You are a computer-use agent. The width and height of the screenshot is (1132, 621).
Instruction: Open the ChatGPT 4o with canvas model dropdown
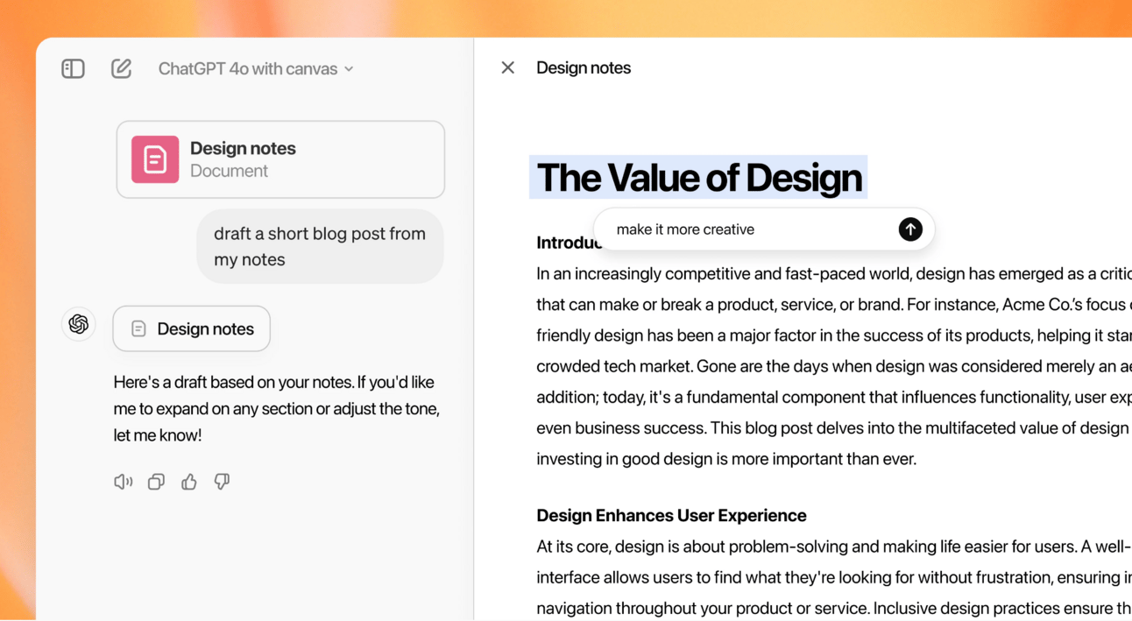pyautogui.click(x=256, y=68)
